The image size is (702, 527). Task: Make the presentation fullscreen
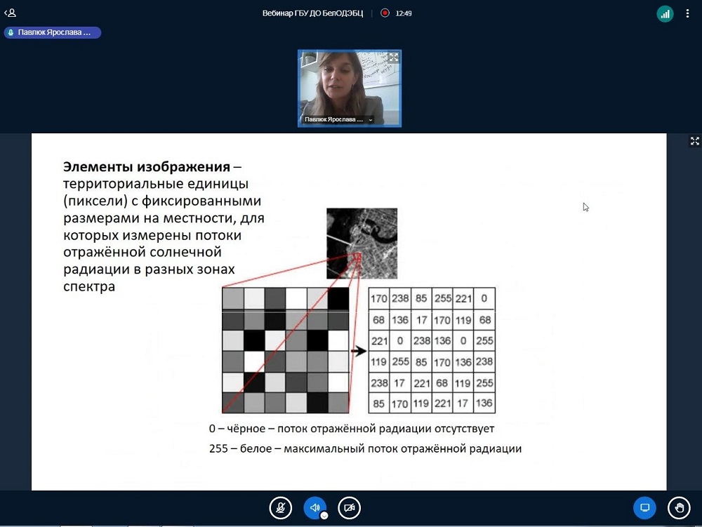(694, 141)
